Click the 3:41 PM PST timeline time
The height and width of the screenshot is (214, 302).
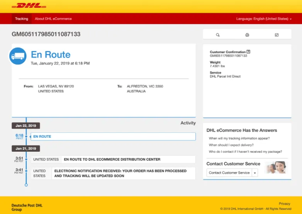(x=19, y=171)
